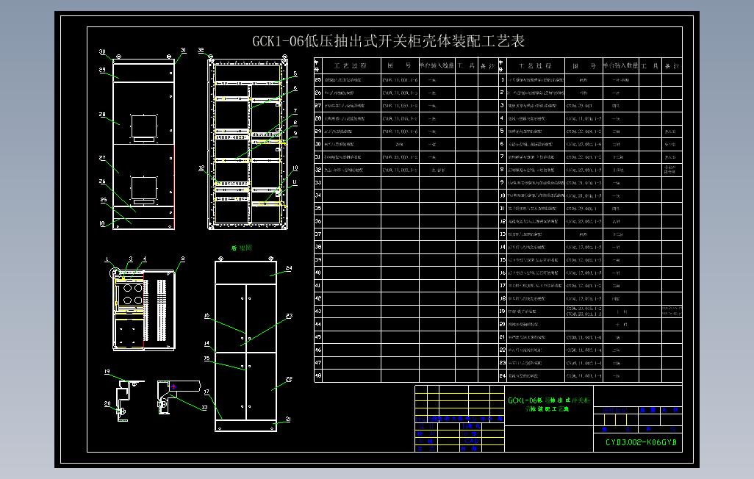
Task: Click callout number 7 beside the frame view
Action: (x=295, y=111)
